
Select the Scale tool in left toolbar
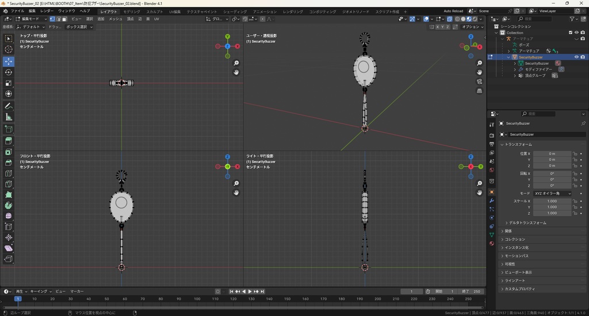[x=8, y=83]
